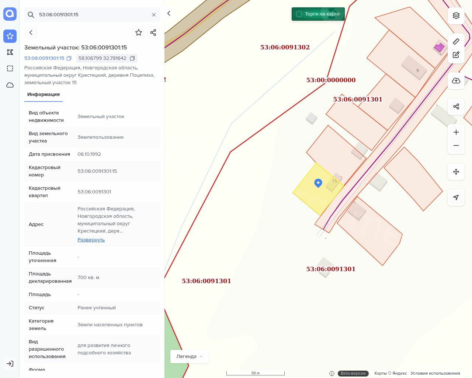Screen dimensions: 472x378
Task: Clear the search field text
Action: (x=154, y=15)
